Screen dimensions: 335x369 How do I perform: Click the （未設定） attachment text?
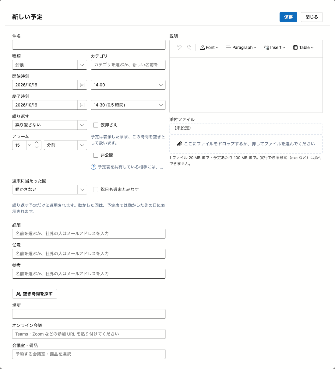(x=183, y=128)
